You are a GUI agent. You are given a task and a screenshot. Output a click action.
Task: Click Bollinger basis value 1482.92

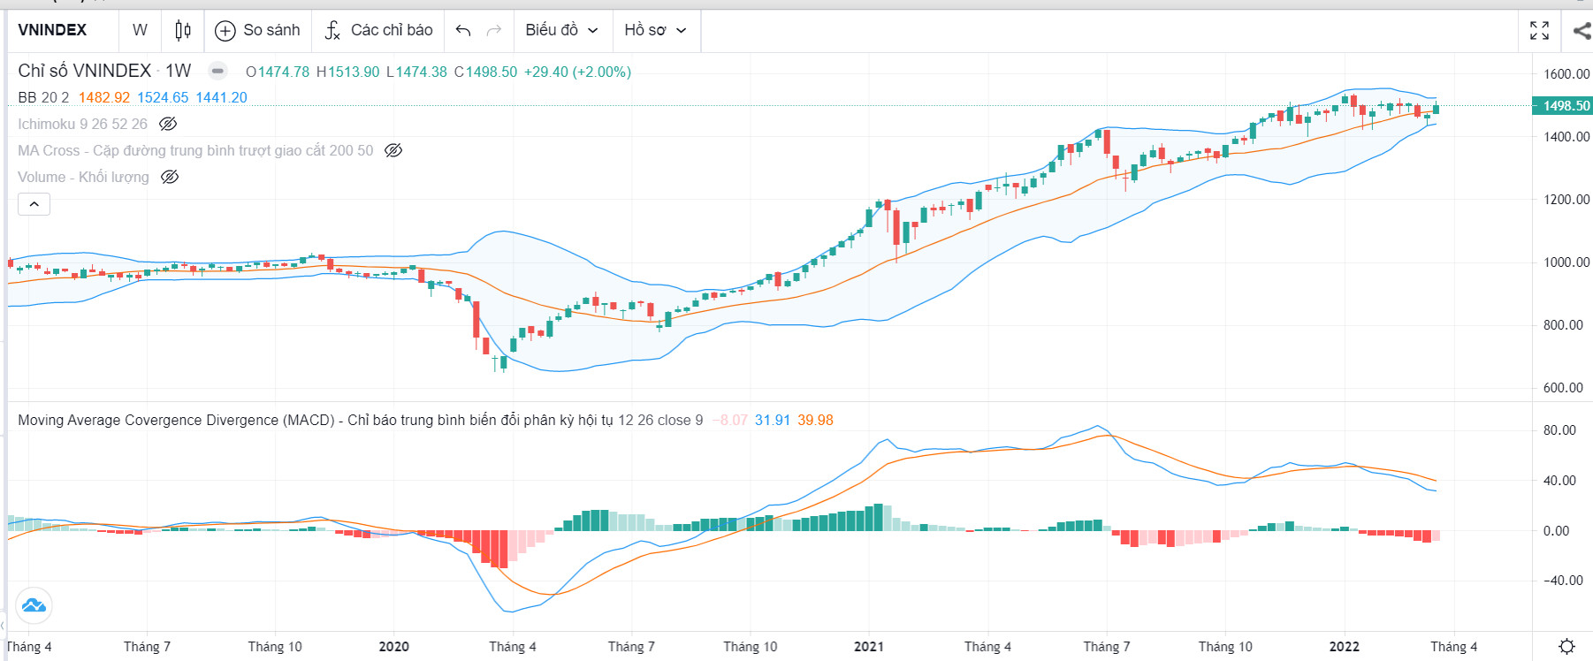click(104, 97)
